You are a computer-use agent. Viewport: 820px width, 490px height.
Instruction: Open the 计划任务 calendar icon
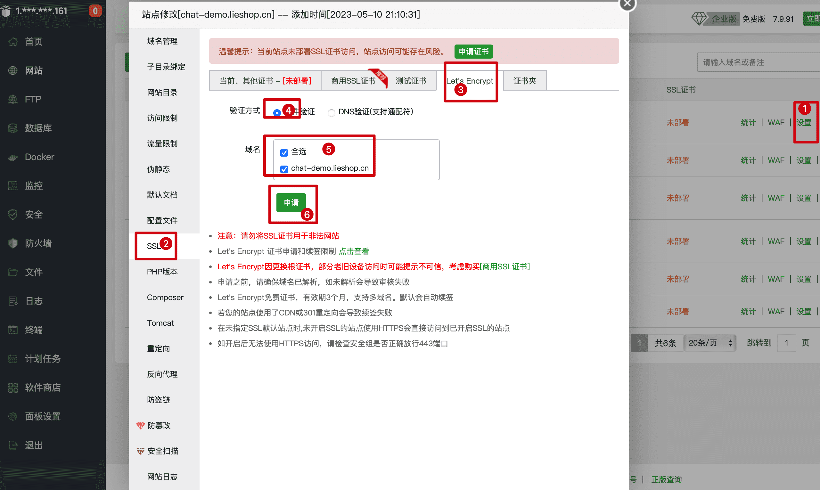(13, 359)
